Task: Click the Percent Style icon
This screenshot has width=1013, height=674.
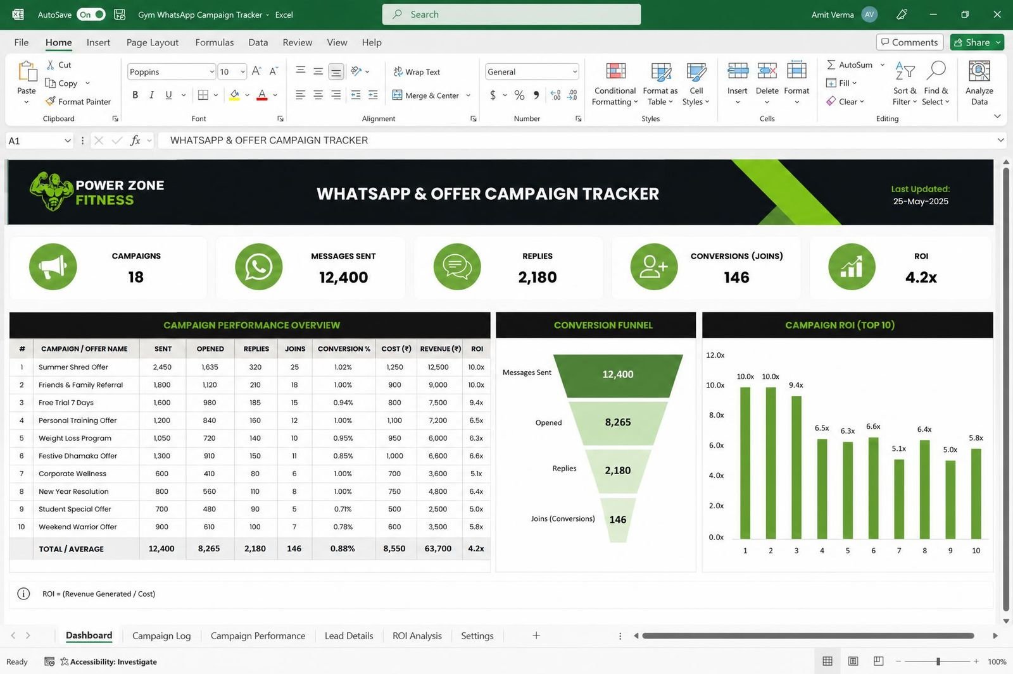Action: 519,95
